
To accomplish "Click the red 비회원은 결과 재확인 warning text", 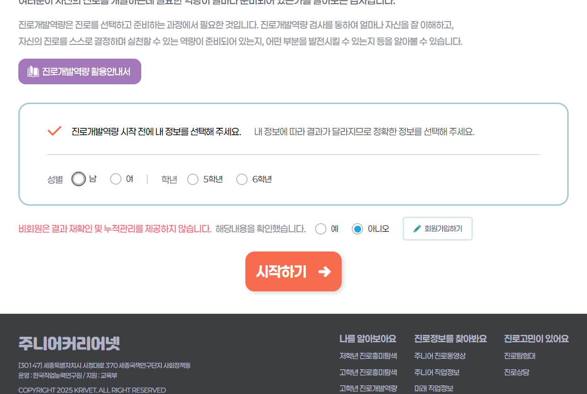I will click(115, 229).
